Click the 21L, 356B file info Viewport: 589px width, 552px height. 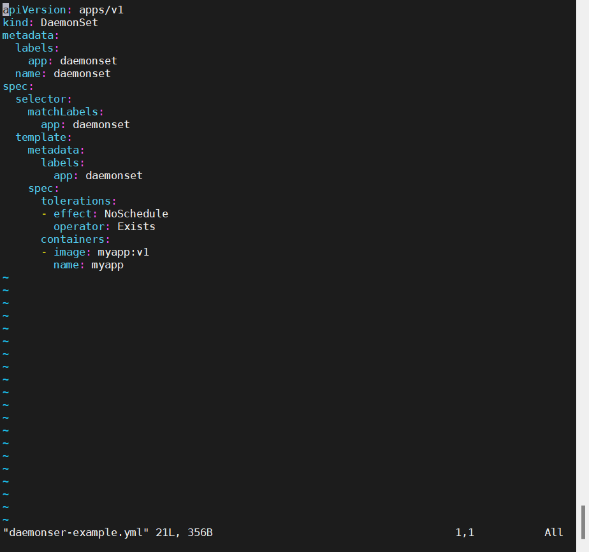pos(184,532)
